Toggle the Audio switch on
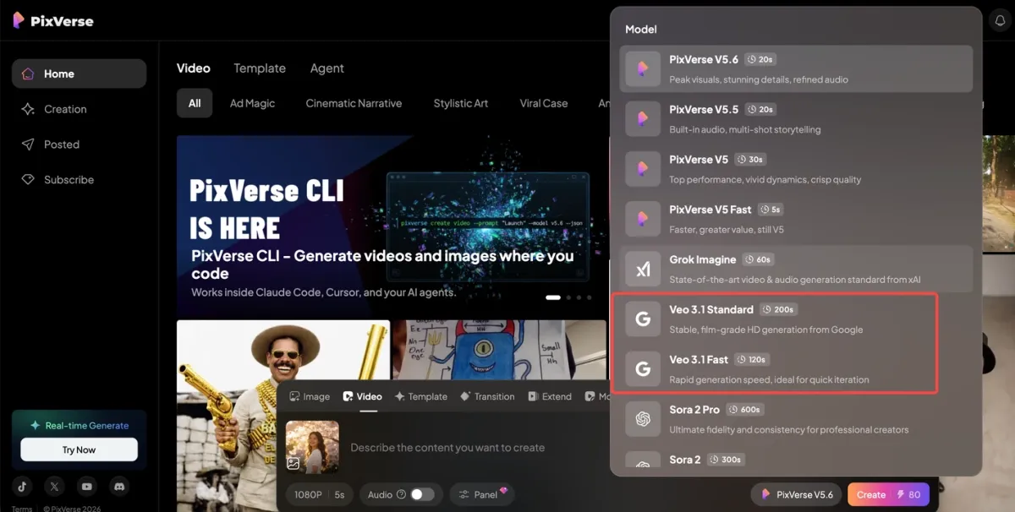The width and height of the screenshot is (1015, 512). click(422, 495)
